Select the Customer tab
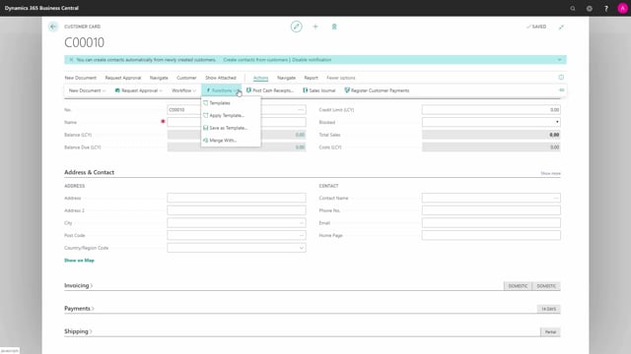This screenshot has height=354, width=631. click(x=186, y=78)
